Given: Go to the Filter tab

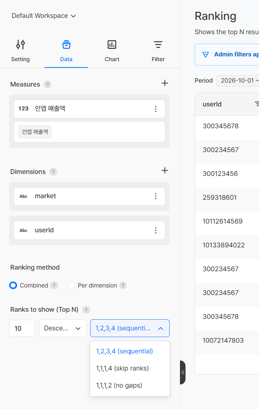Looking at the screenshot, I should coord(158,51).
